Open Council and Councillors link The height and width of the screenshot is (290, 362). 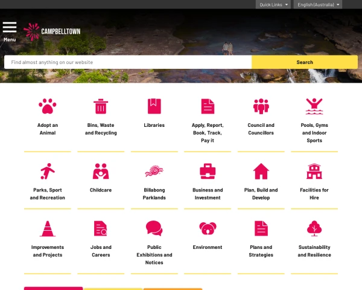point(261,129)
